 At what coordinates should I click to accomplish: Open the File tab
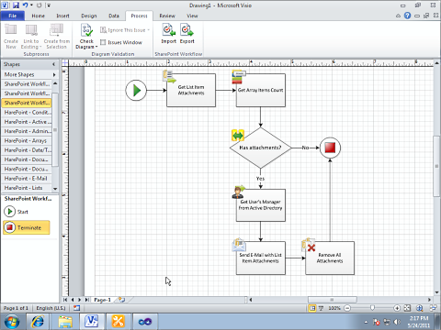tap(13, 16)
